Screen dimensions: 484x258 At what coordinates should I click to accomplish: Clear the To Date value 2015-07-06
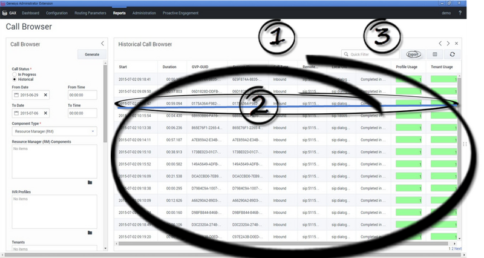click(x=45, y=113)
